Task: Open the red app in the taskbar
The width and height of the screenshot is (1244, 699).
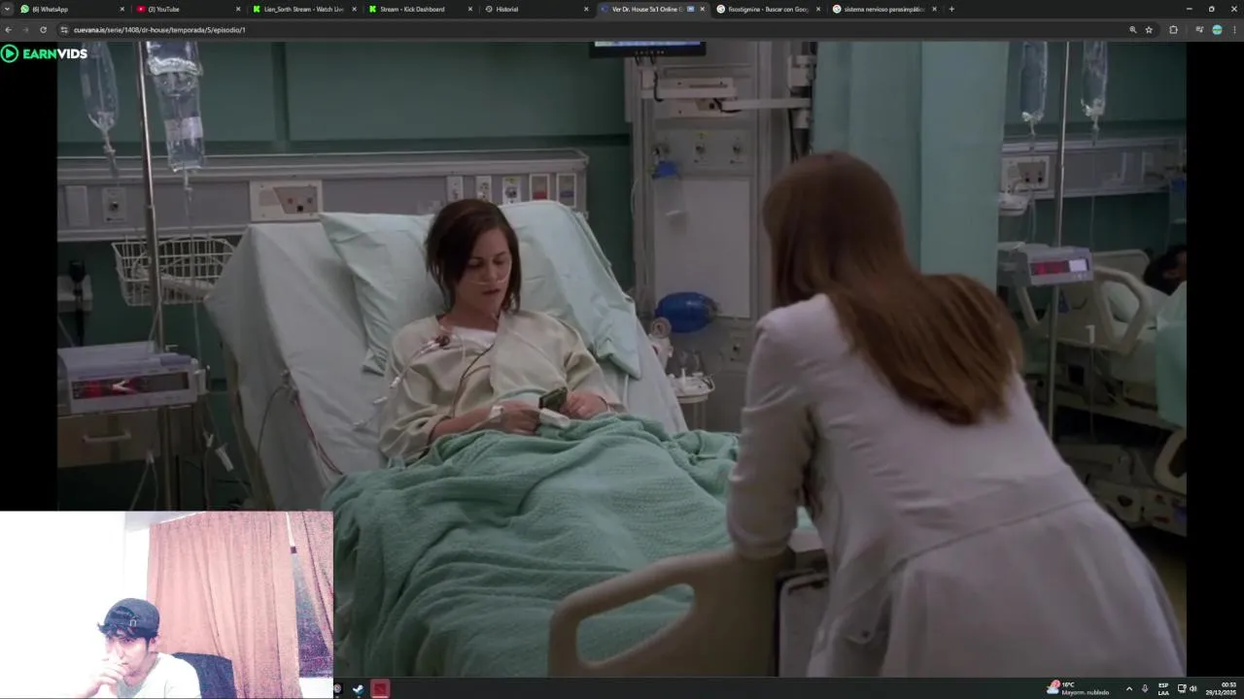Action: click(380, 688)
